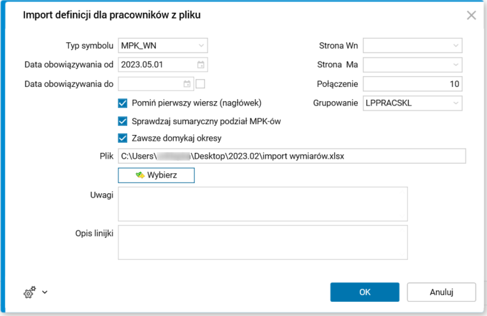Focus the Połączenie field
Screen dimensions: 487x316
(x=412, y=84)
